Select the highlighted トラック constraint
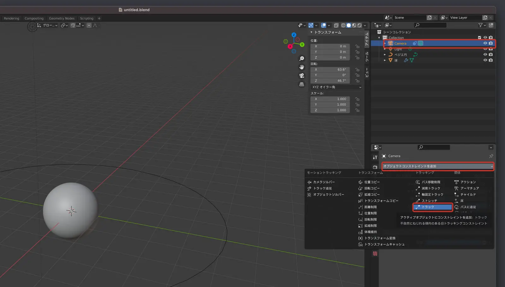Viewport: 505px width, 287px height. 433,207
